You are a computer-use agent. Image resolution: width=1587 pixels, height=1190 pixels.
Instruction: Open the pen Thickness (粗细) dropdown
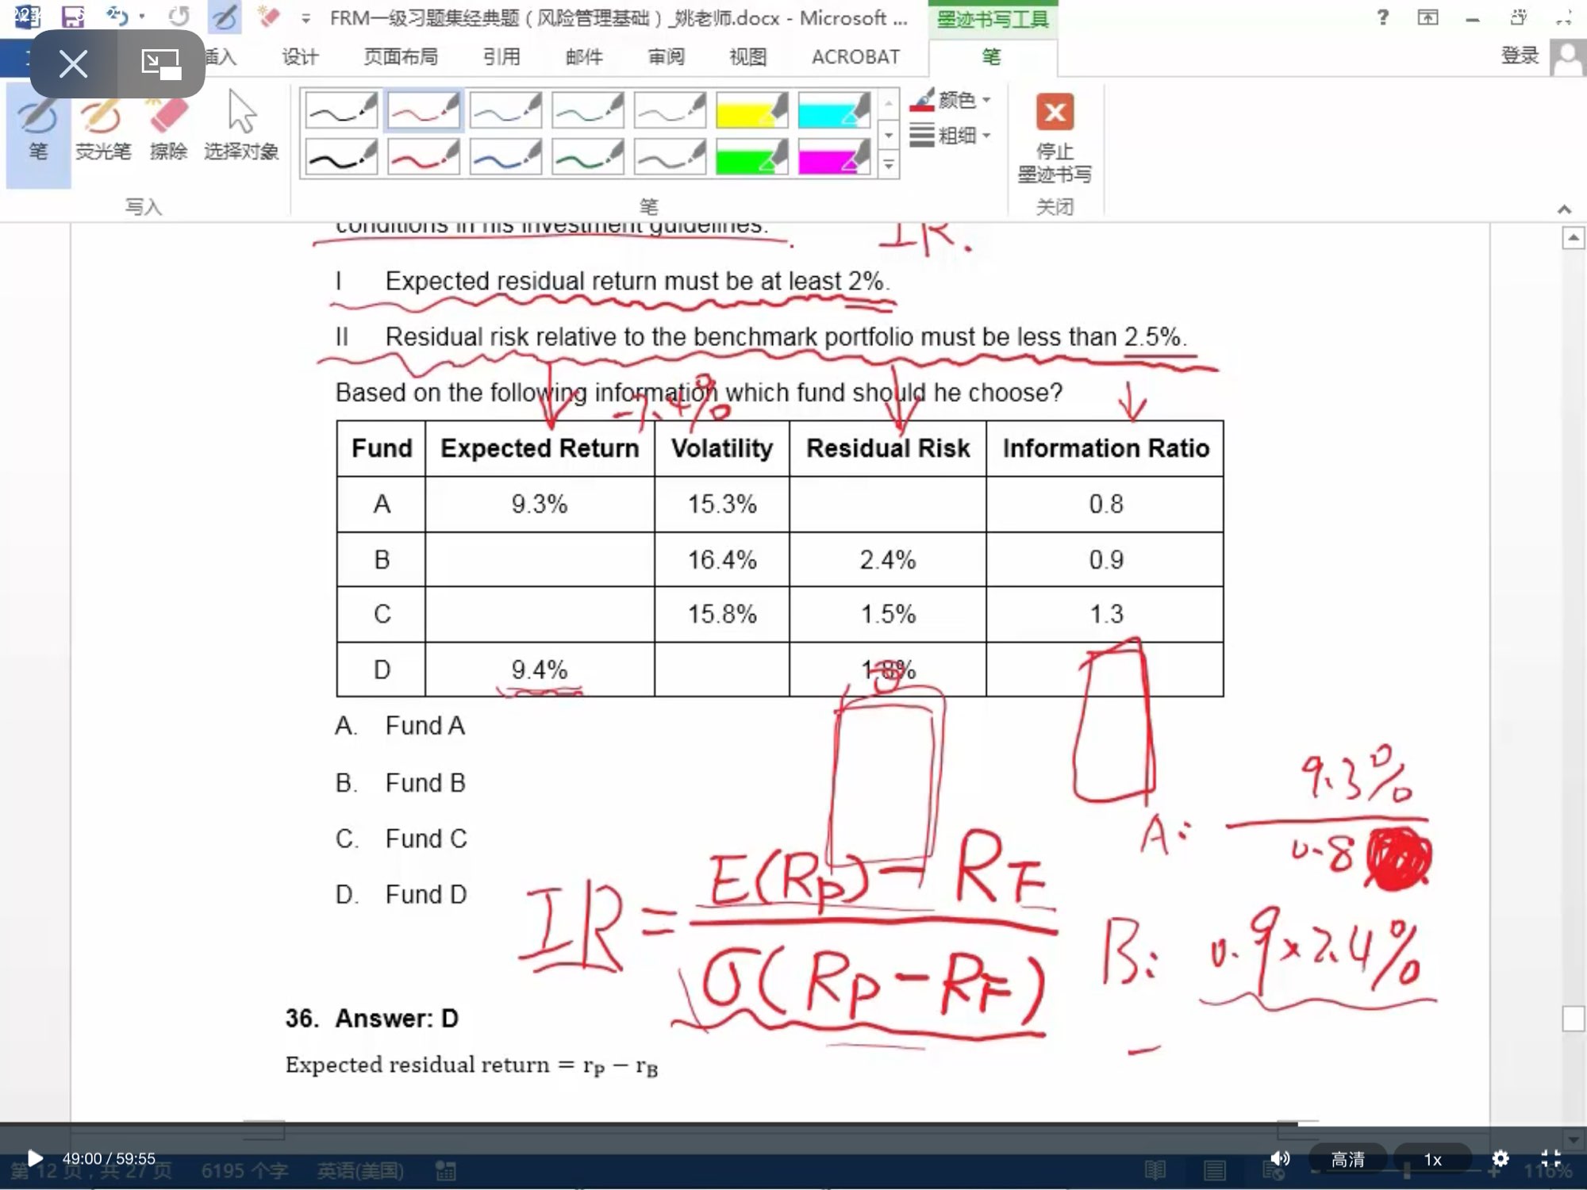tap(955, 136)
